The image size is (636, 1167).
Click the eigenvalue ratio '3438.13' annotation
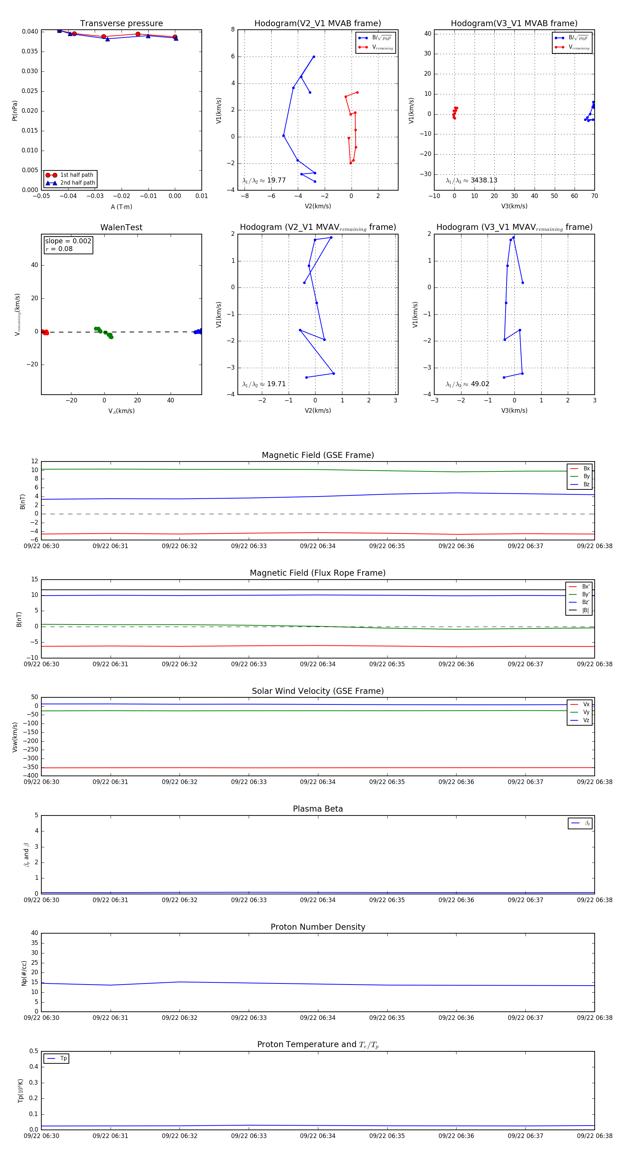pos(471,180)
